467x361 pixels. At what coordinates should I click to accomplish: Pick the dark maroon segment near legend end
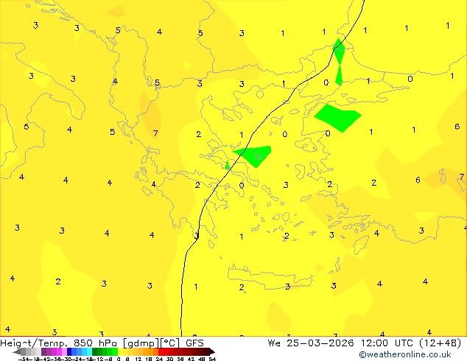pos(200,352)
